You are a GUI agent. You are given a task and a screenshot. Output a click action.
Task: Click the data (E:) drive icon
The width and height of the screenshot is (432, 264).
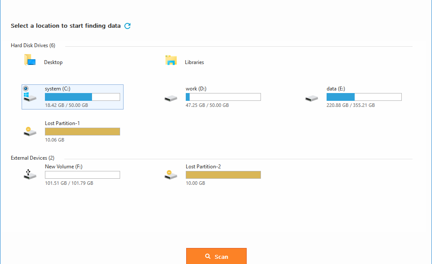(x=311, y=98)
